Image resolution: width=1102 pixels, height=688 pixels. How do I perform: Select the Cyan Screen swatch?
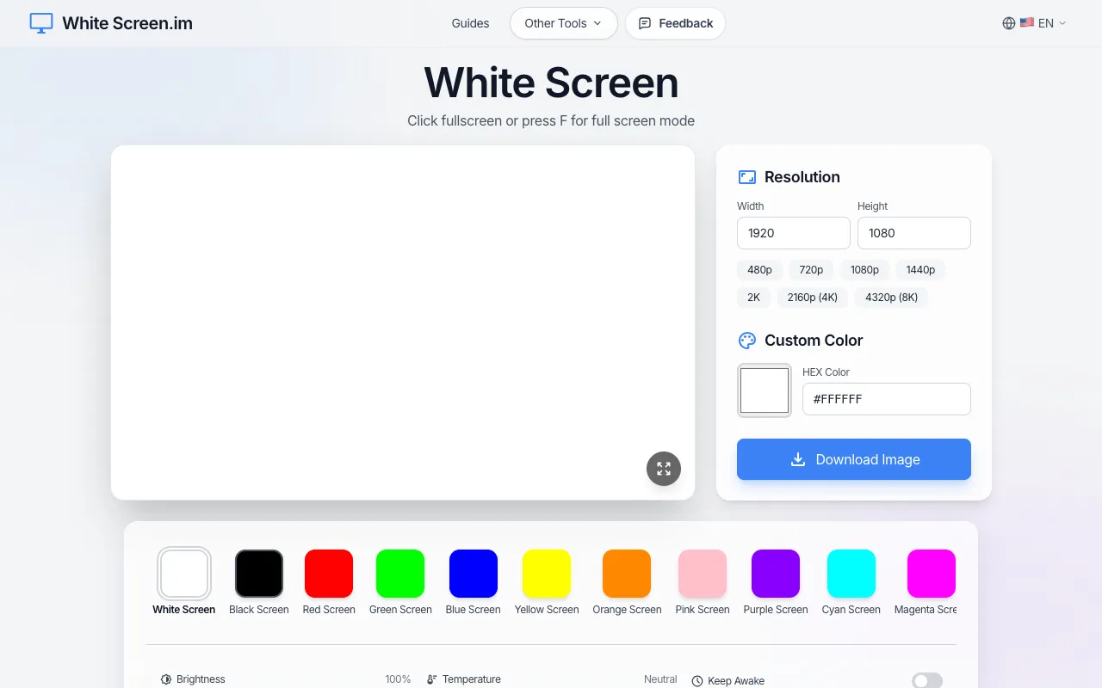851,574
